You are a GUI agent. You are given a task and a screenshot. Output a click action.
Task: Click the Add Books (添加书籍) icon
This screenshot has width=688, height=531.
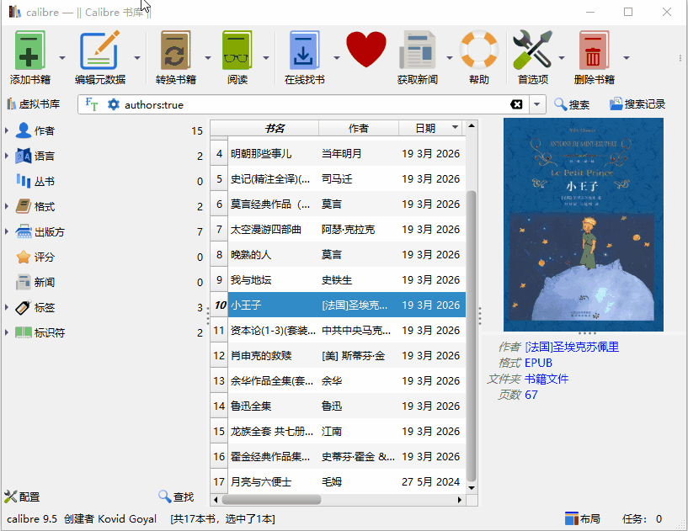(x=29, y=50)
